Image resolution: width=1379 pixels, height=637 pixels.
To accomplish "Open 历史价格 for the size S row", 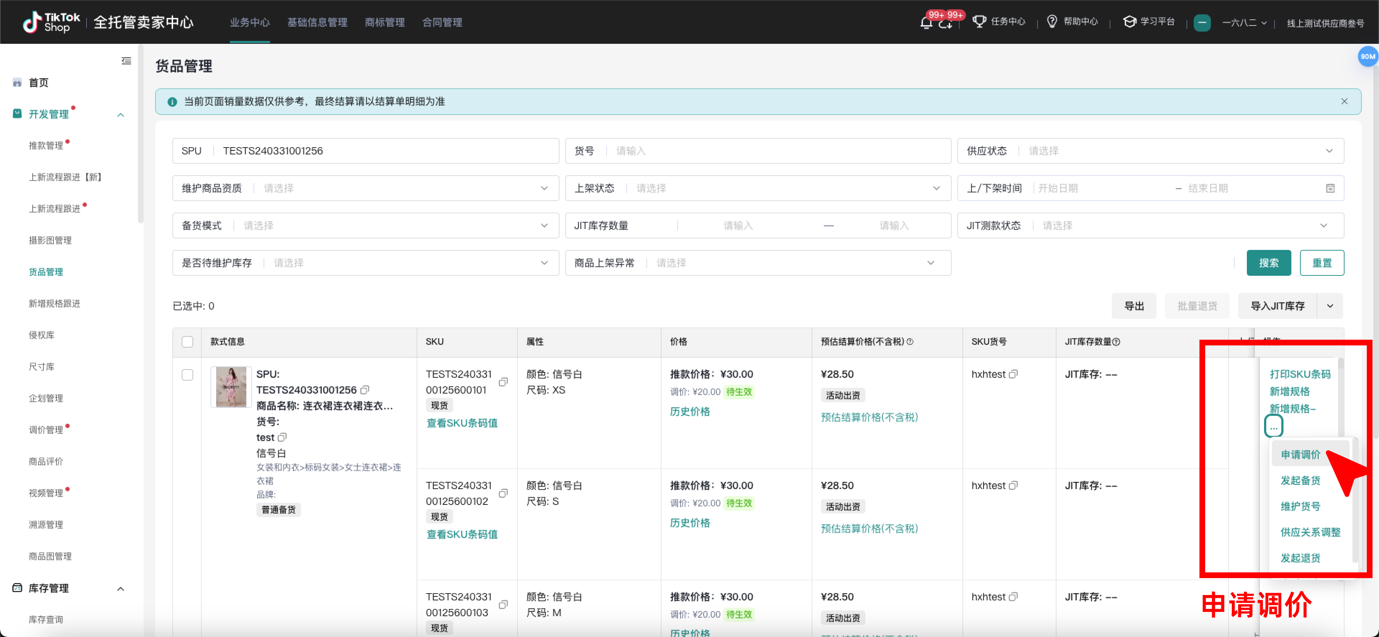I will click(690, 522).
